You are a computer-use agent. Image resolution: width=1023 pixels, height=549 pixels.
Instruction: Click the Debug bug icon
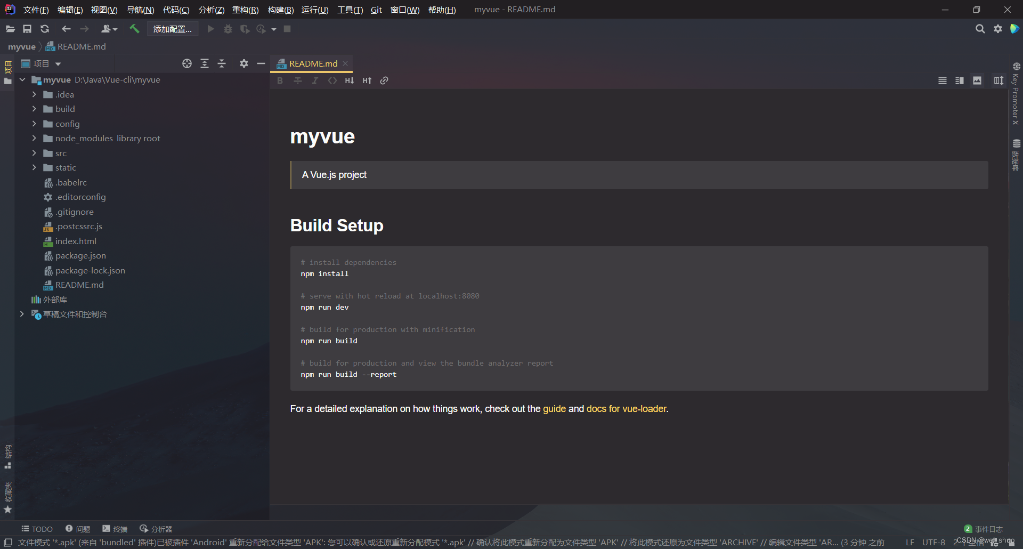(228, 29)
